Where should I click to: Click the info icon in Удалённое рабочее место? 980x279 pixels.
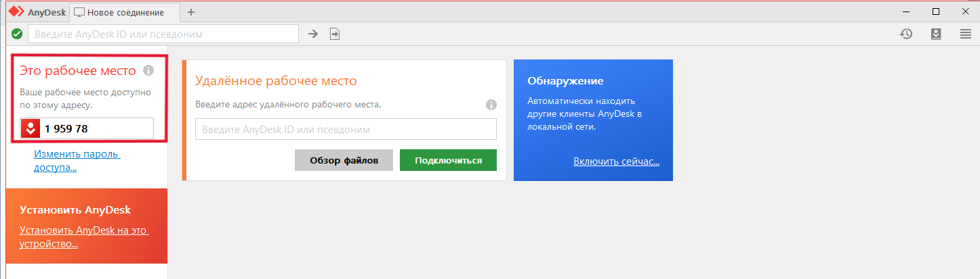click(x=491, y=105)
